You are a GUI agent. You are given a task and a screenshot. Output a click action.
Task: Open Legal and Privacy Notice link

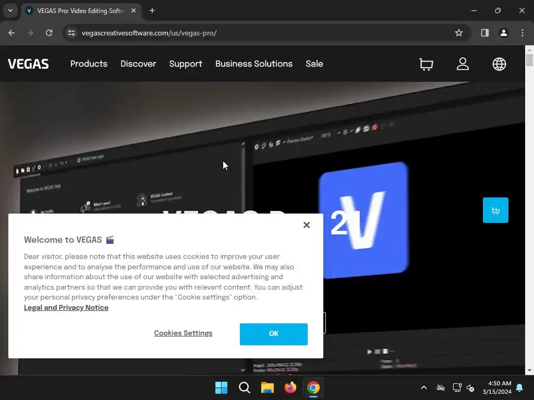(66, 307)
